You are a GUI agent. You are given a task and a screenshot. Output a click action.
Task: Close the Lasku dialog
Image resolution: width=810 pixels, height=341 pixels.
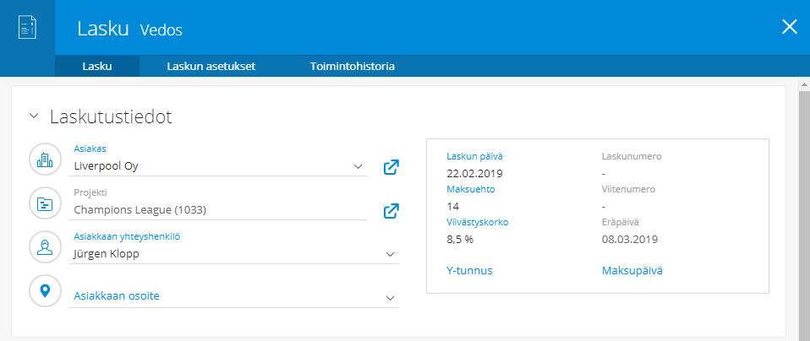tap(790, 27)
